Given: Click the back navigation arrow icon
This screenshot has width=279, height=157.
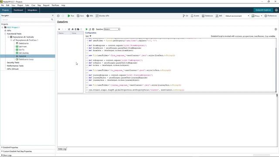Looking at the screenshot, I should (58, 16).
